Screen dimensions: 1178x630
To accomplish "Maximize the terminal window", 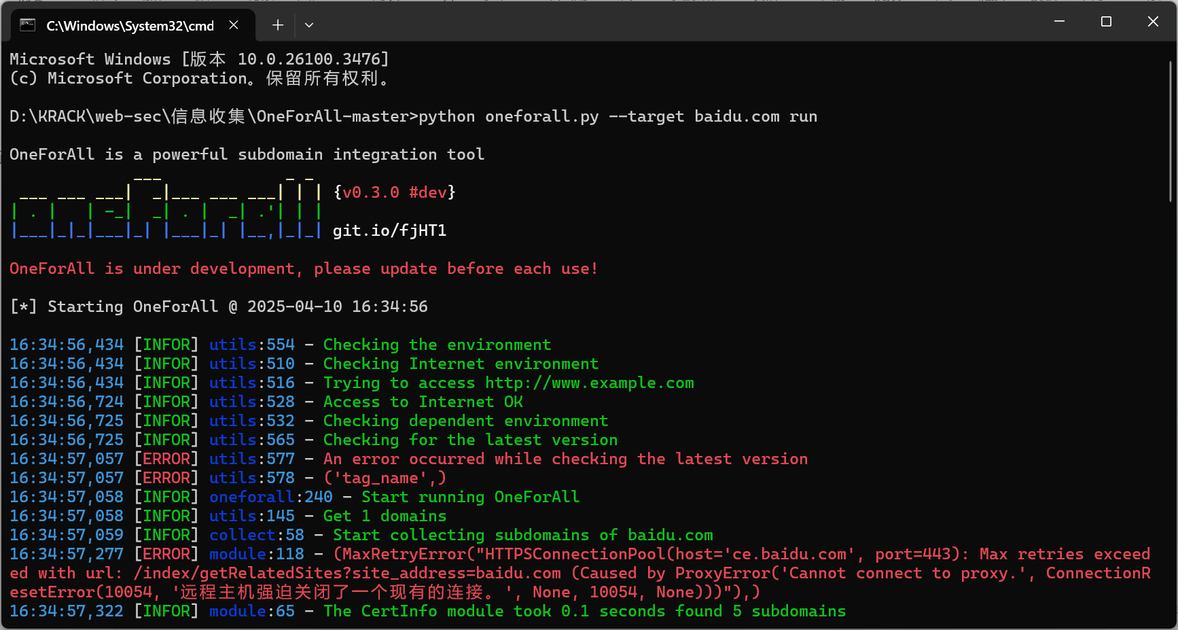I will pyautogui.click(x=1106, y=22).
